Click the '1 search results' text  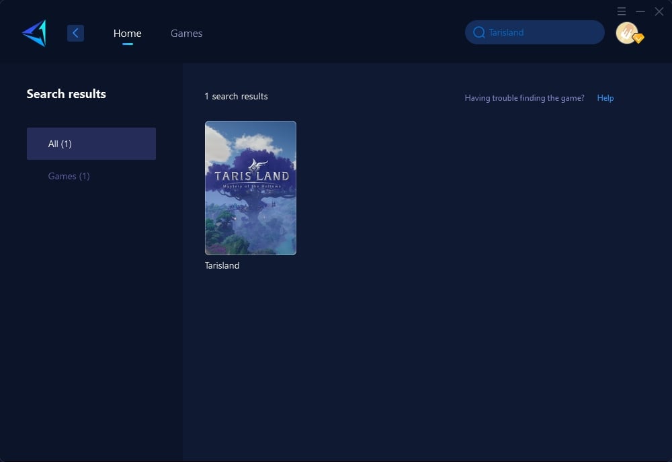236,96
